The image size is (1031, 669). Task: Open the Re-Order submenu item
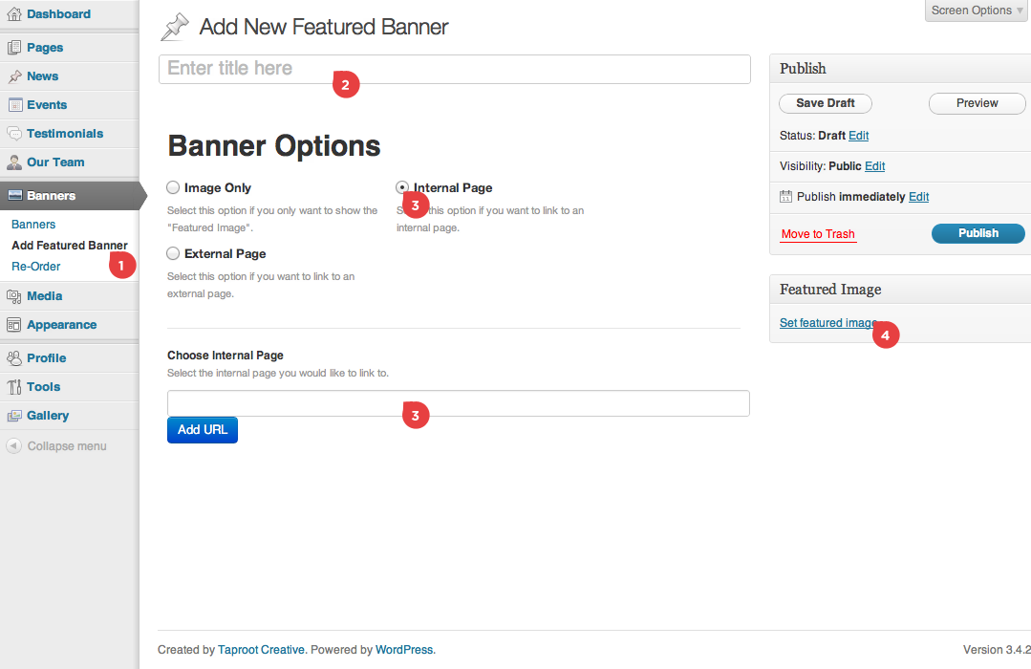coord(36,267)
